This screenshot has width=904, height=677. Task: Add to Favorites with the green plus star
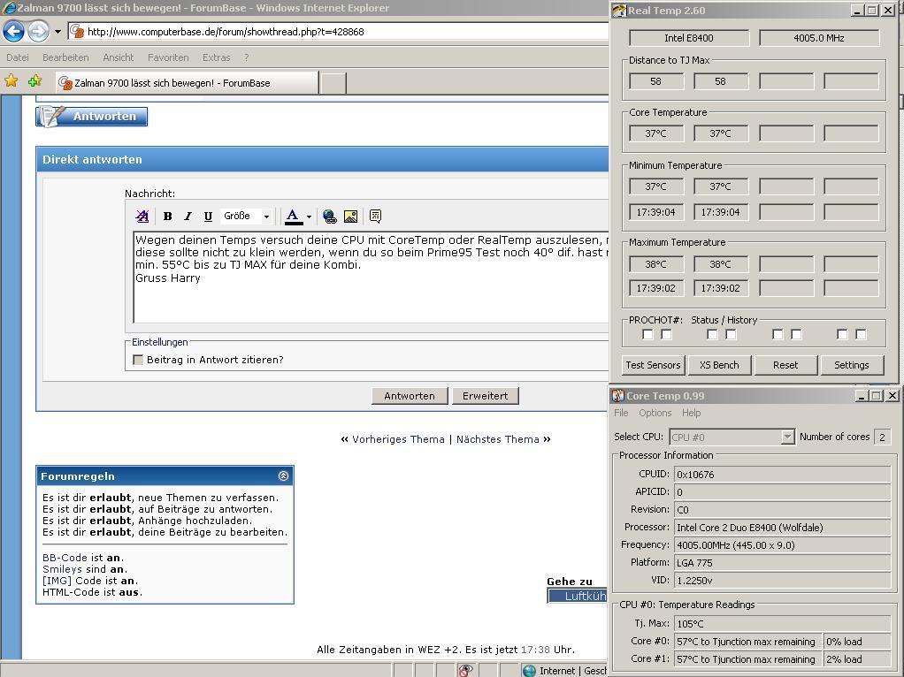click(35, 80)
